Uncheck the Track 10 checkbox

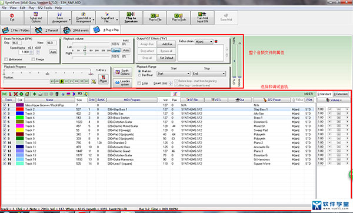(5, 142)
